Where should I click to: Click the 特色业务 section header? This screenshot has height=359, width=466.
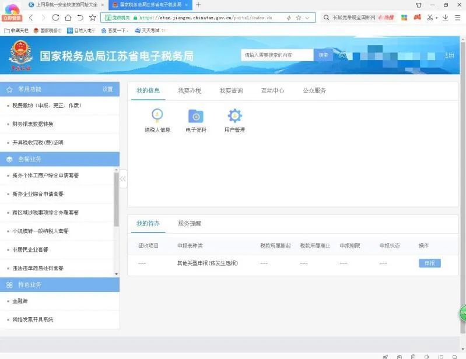coord(59,285)
